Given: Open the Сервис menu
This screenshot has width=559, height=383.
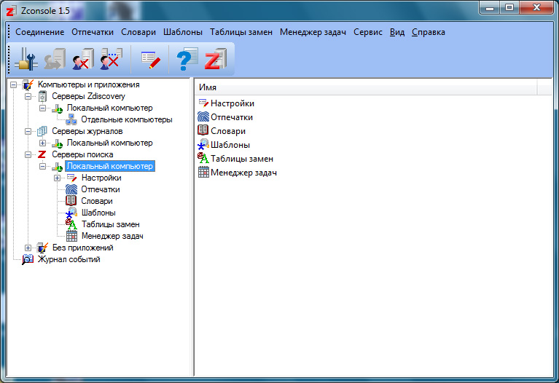Looking at the screenshot, I should tap(368, 32).
